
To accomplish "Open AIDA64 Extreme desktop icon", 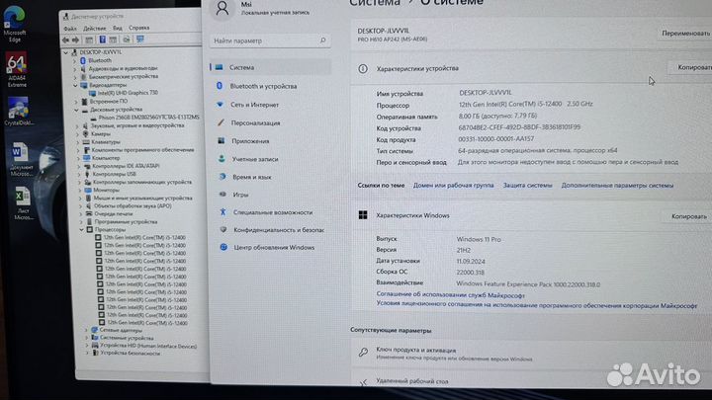I will 16,71.
